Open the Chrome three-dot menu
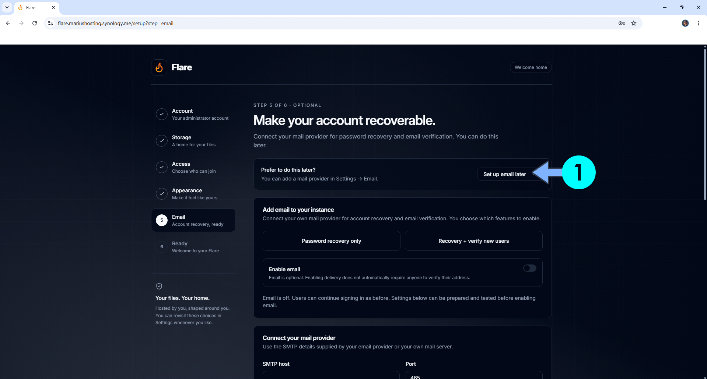Image resolution: width=707 pixels, height=379 pixels. coord(699,23)
